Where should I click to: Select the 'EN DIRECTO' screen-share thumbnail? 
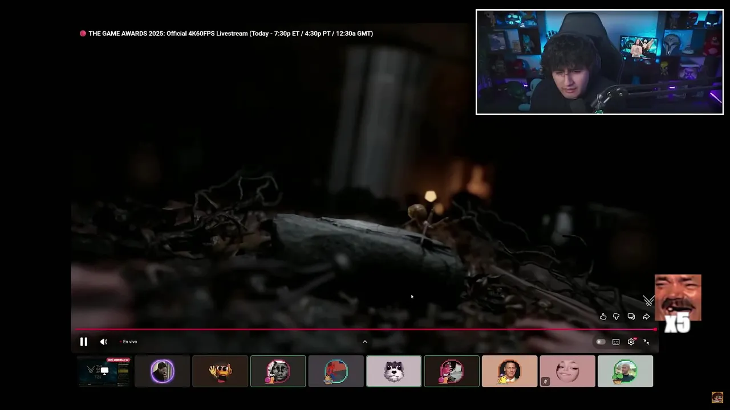pyautogui.click(x=104, y=371)
